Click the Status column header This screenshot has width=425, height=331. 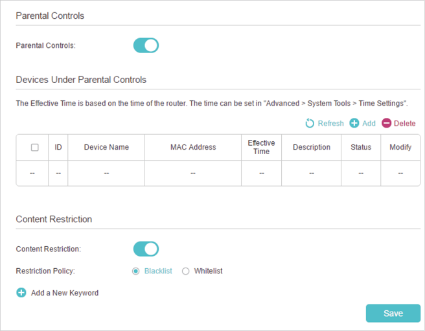pos(361,147)
